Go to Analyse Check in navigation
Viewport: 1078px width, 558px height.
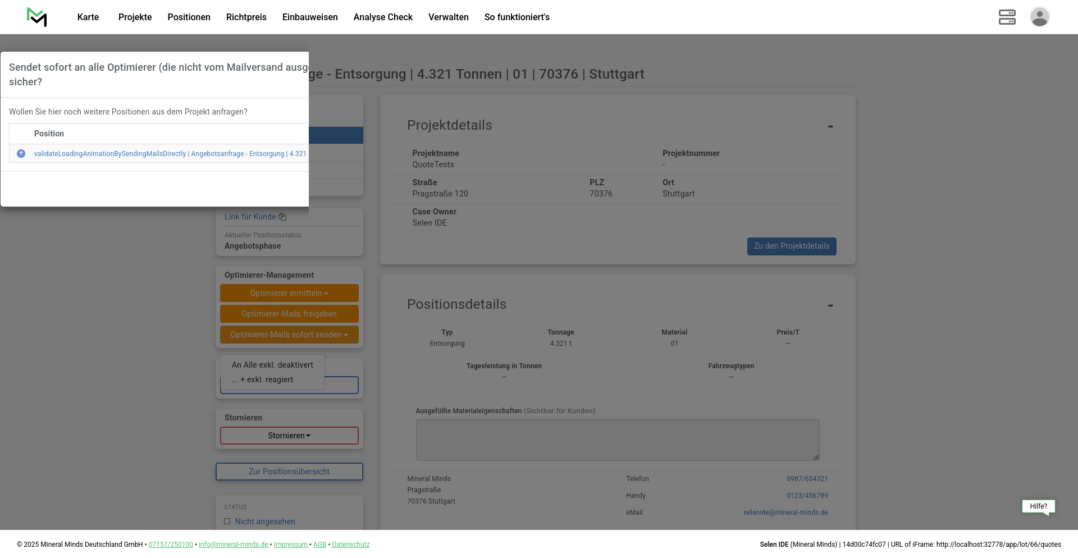[x=383, y=17]
